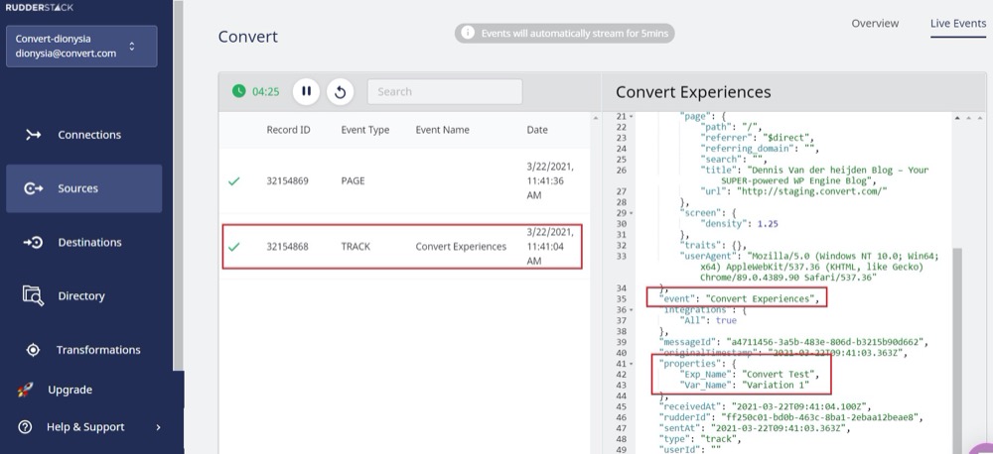
Task: Select Sources in the sidebar
Action: click(x=84, y=188)
